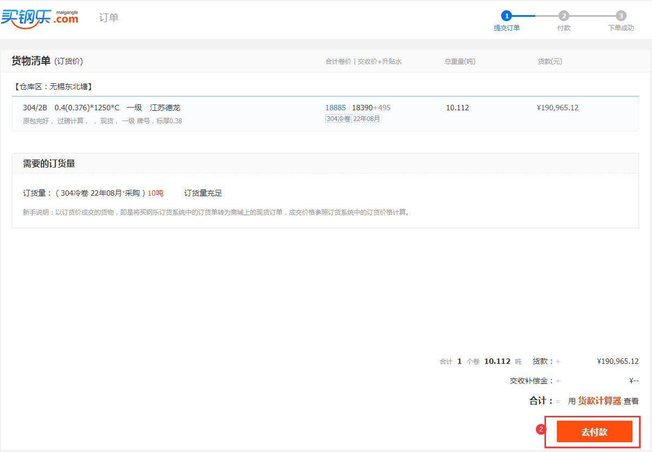Click the 合计卷价 column header
The width and height of the screenshot is (652, 452).
coord(338,62)
